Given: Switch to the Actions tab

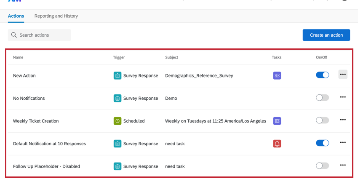Looking at the screenshot, I should [x=16, y=16].
